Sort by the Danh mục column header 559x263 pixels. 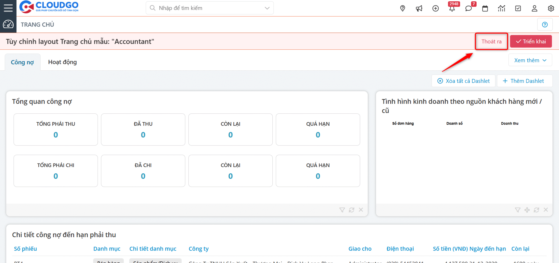point(107,249)
